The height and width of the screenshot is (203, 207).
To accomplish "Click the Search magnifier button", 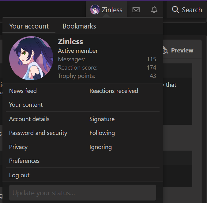I will point(175,10).
